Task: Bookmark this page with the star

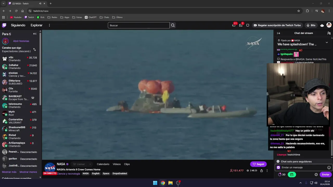Action: point(299,11)
